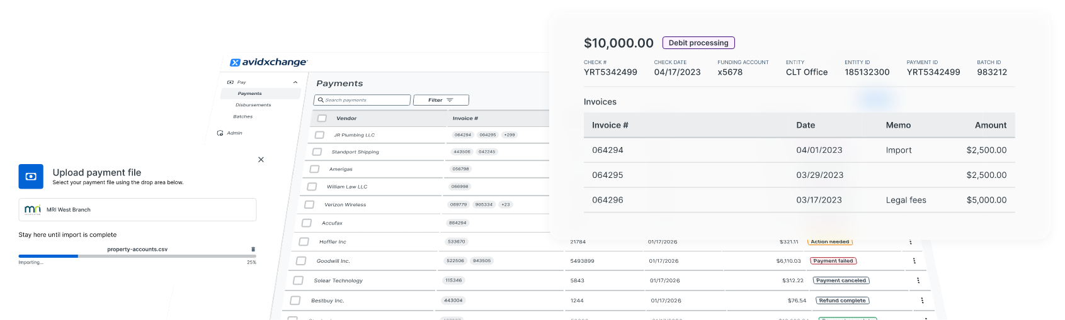The width and height of the screenshot is (1065, 320).
Task: Select the Goodwill Inc. row checkbox
Action: click(301, 261)
